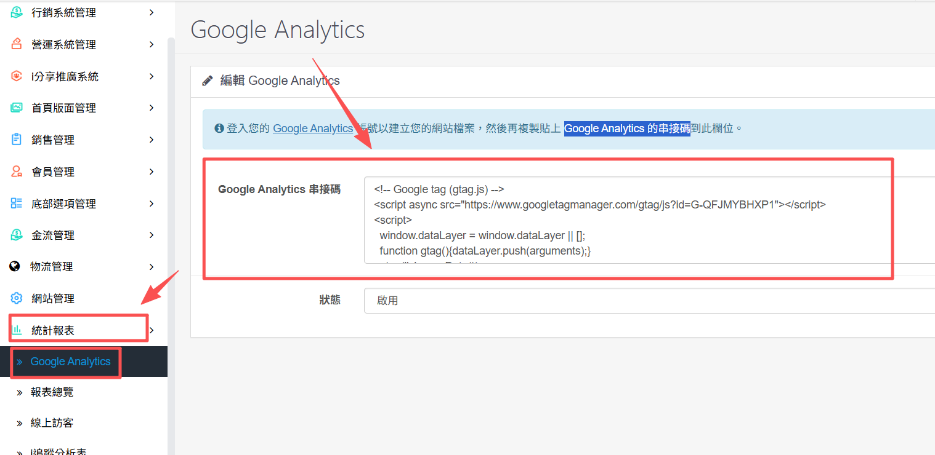Click the 會員管理 user icon
Viewport: 935px width, 455px height.
pyautogui.click(x=17, y=172)
